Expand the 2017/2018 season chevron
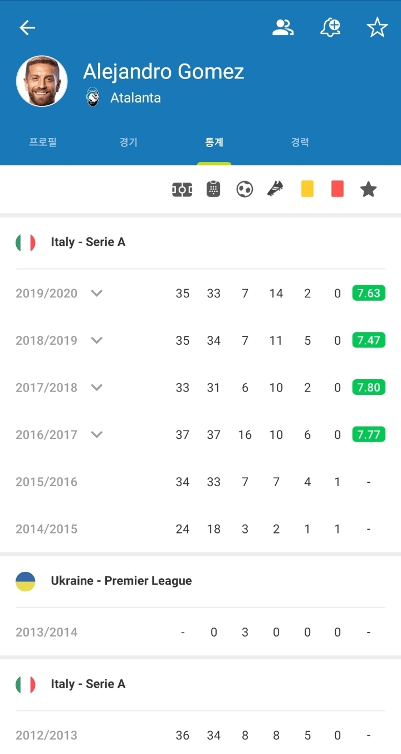401x754 pixels. pyautogui.click(x=97, y=388)
